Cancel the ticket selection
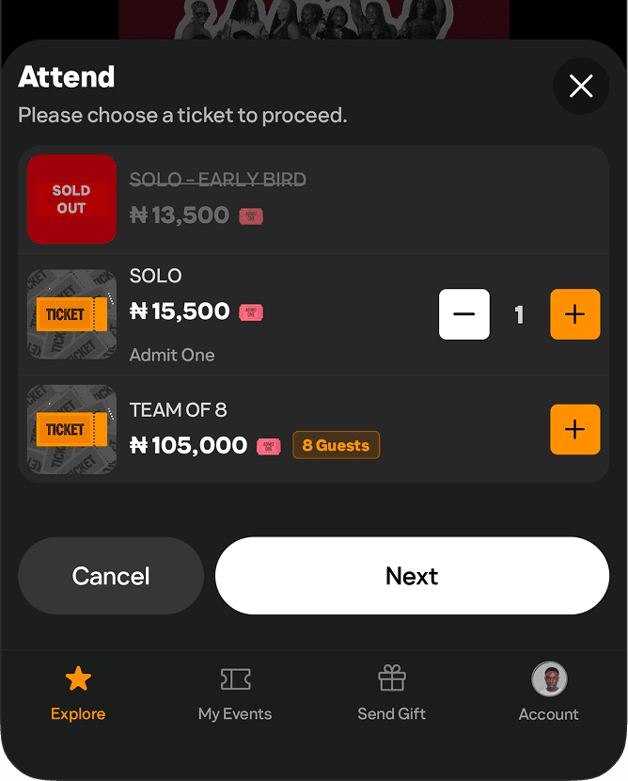 click(x=110, y=576)
